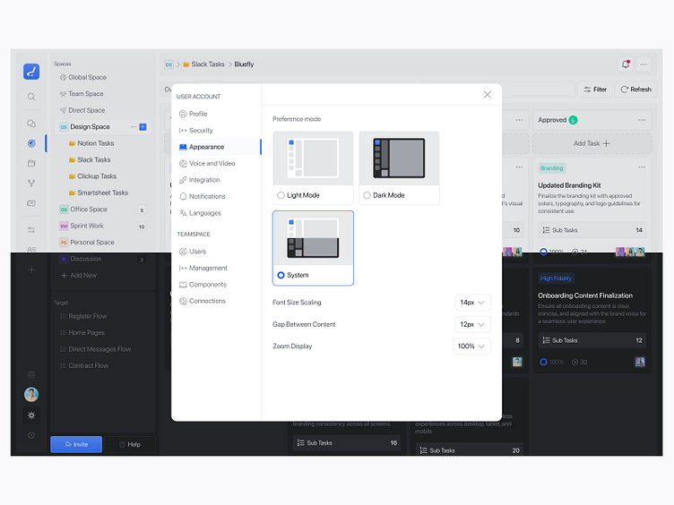This screenshot has height=505, width=674.
Task: Open the Zoom Display dropdown
Action: [x=471, y=347]
